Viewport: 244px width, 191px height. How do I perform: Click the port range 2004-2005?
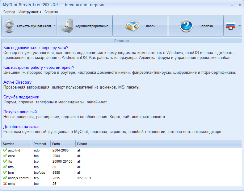click(x=60, y=150)
